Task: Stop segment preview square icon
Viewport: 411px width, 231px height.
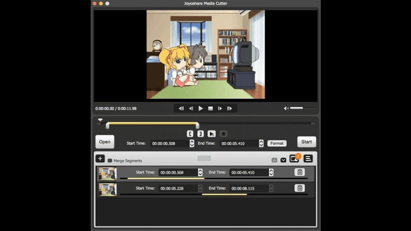Action: (223, 134)
